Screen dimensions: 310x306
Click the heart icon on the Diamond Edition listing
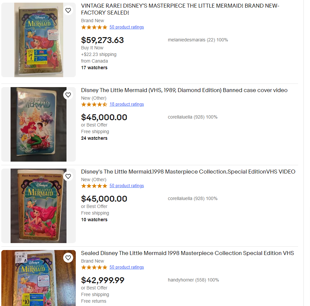(68, 95)
